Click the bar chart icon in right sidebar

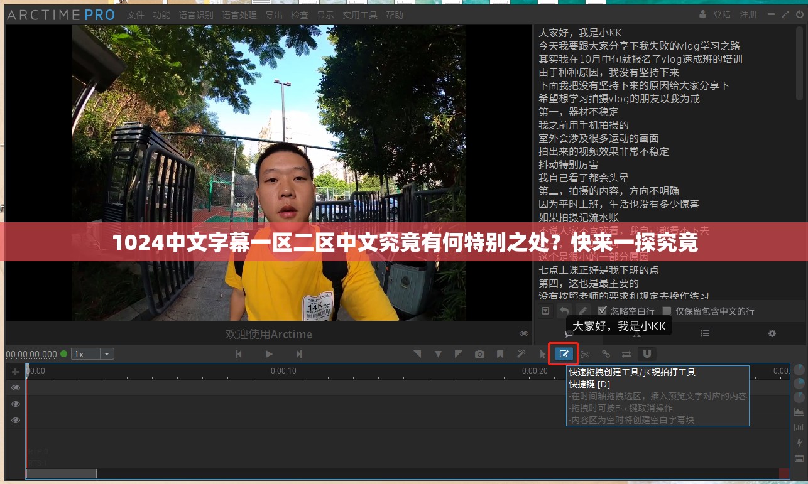[x=799, y=428]
